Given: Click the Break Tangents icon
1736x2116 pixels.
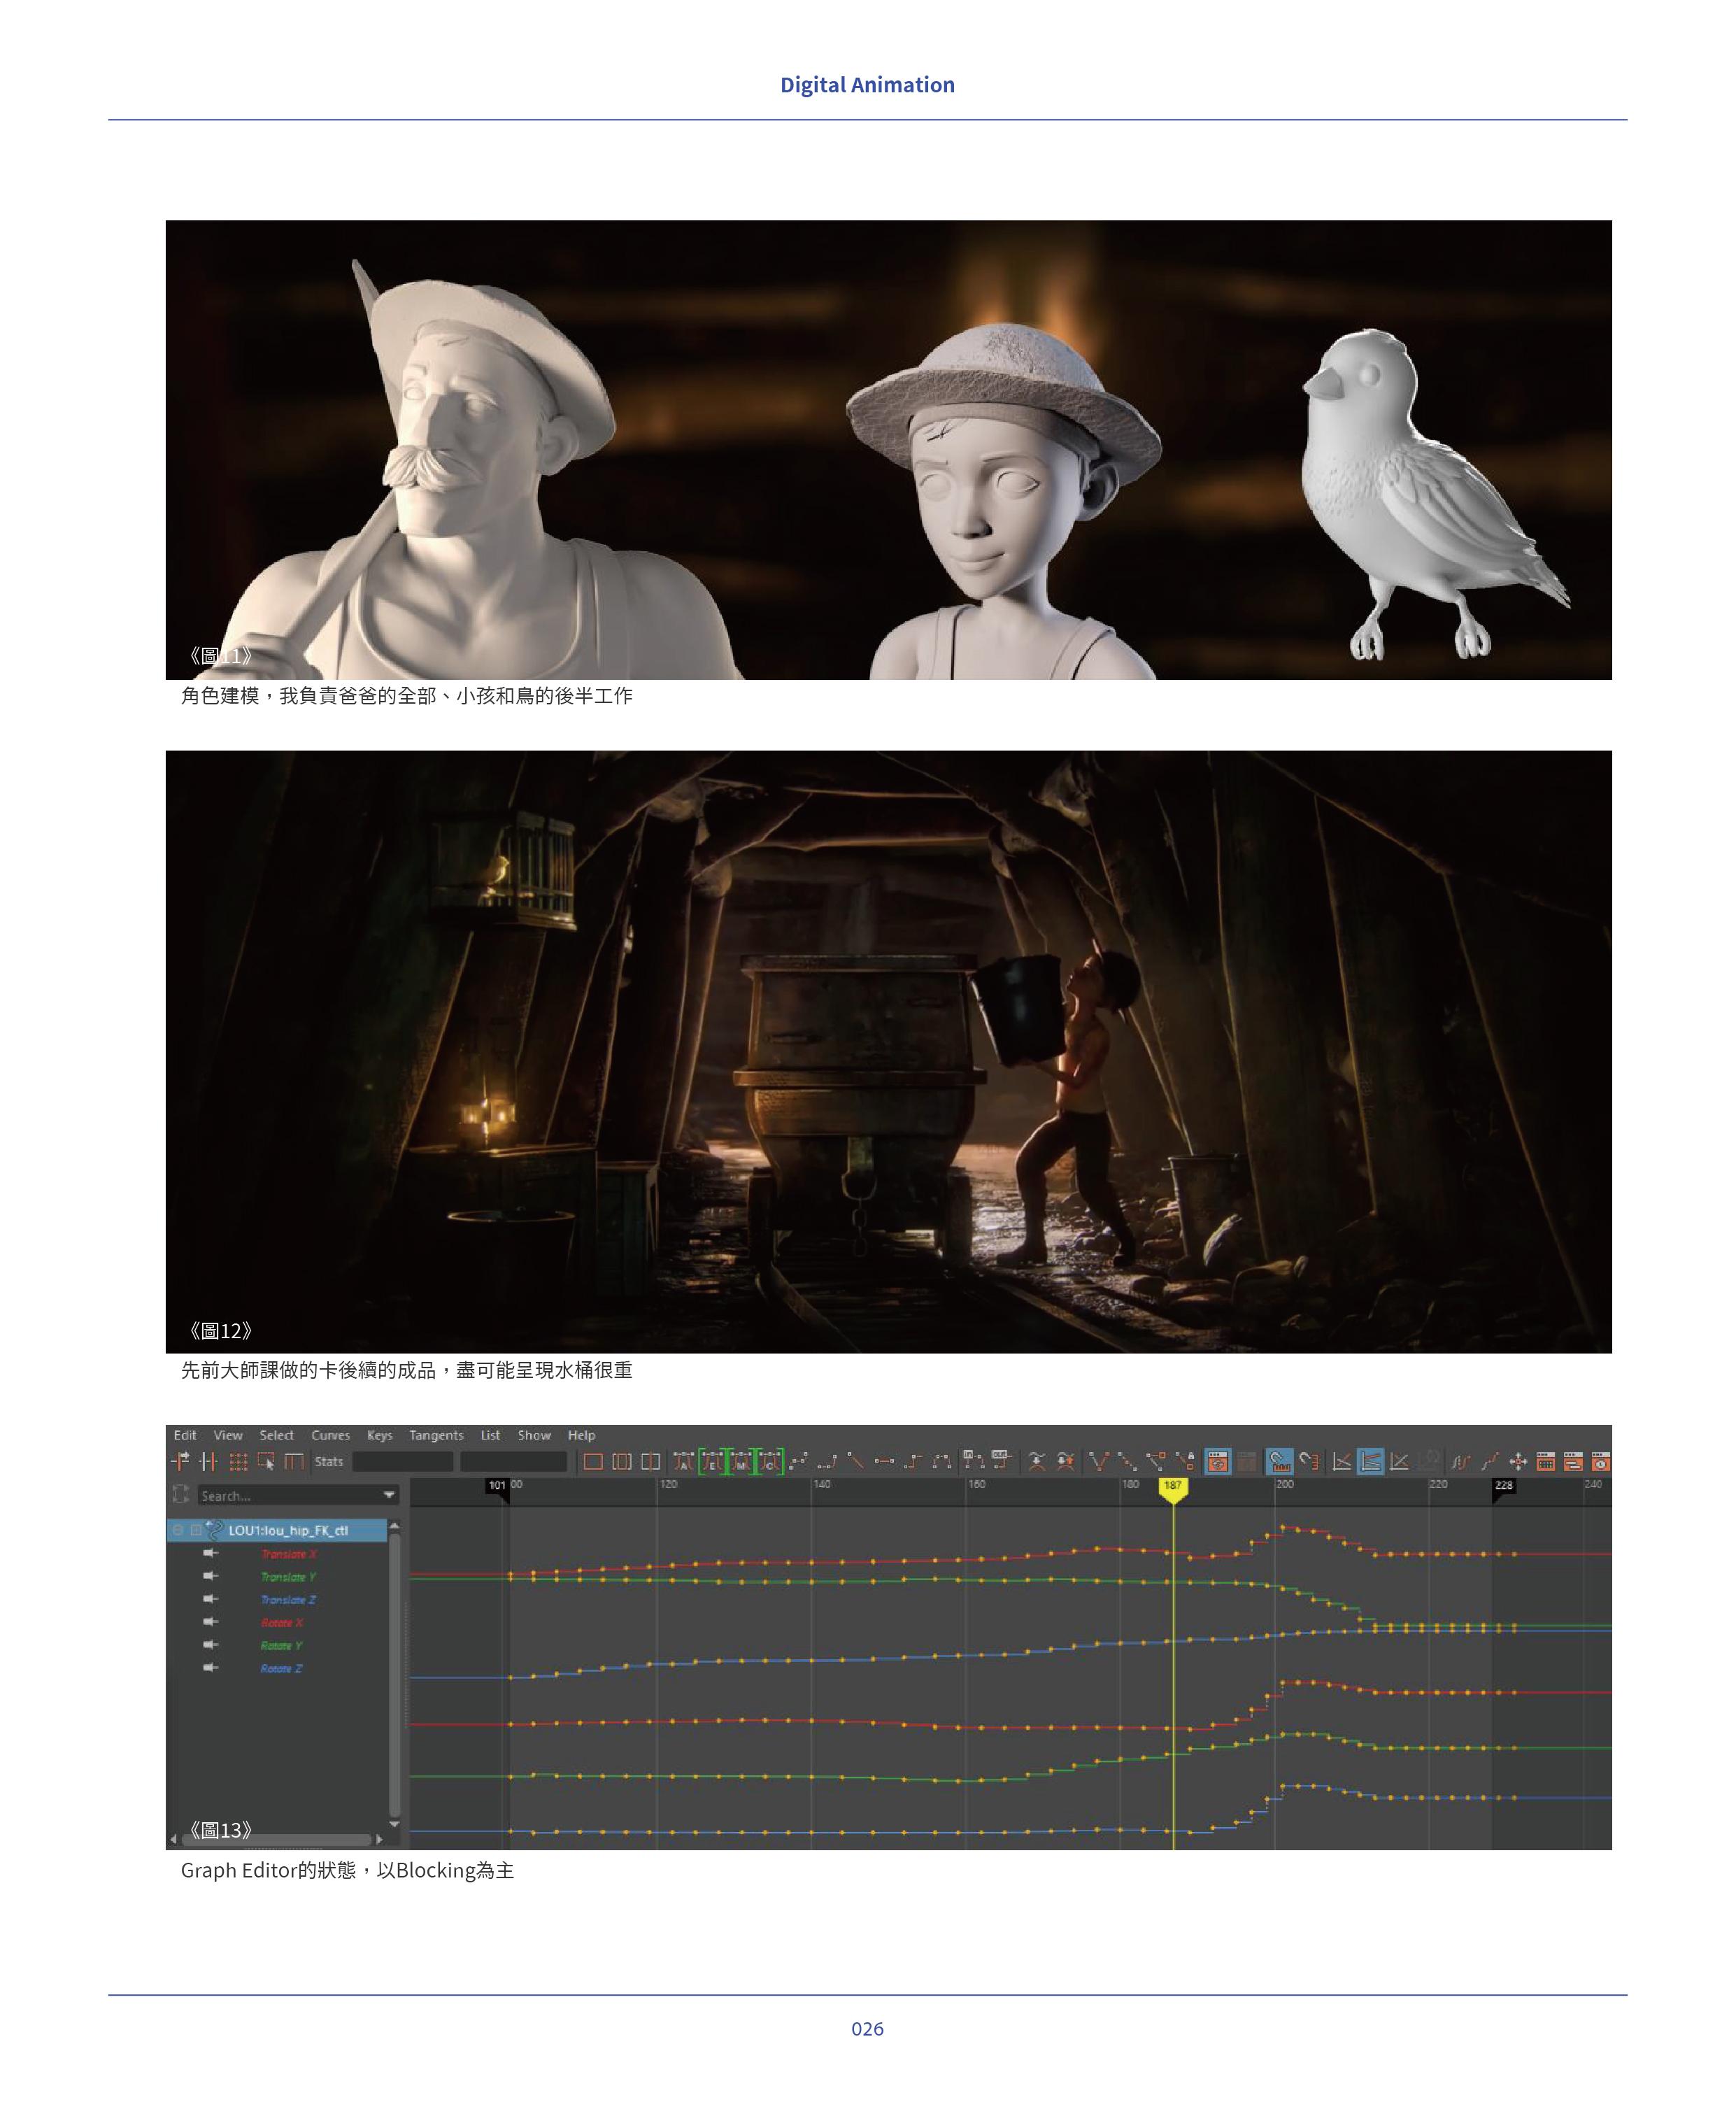Looking at the screenshot, I should pyautogui.click(x=1098, y=1462).
